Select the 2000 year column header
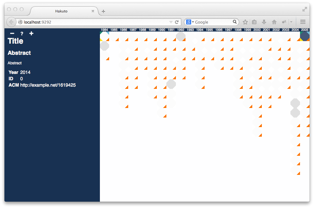The width and height of the screenshot is (314, 208). click(x=257, y=30)
